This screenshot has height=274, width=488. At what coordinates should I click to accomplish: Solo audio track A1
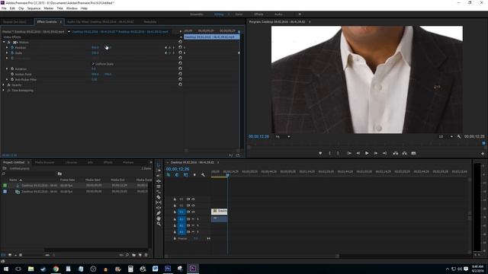point(197,219)
